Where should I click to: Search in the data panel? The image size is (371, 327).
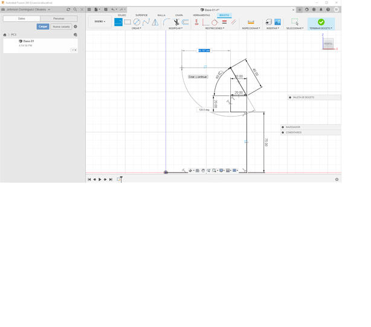(75, 10)
